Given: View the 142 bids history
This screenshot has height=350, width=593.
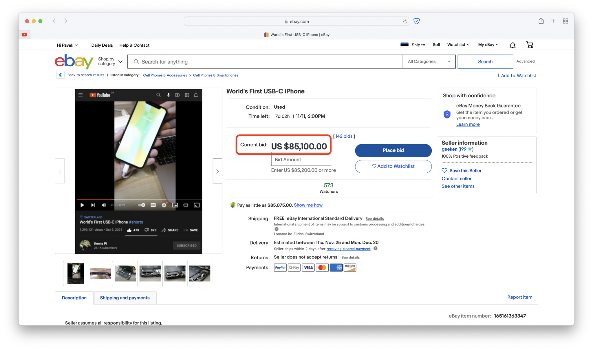Looking at the screenshot, I should [344, 136].
